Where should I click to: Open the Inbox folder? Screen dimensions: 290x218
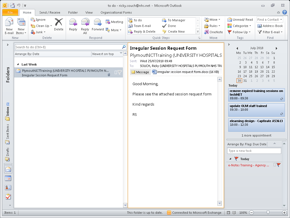point(8,112)
